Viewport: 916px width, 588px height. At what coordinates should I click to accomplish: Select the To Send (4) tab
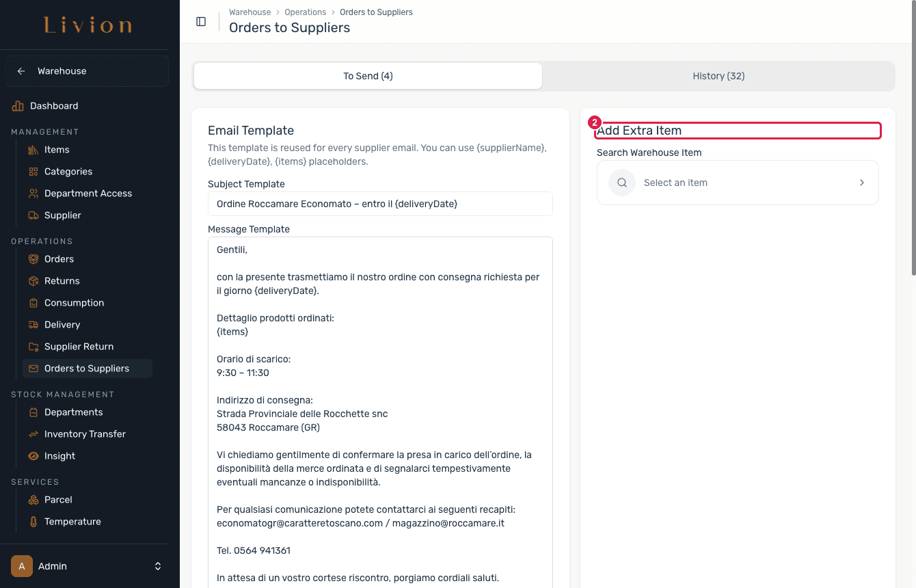click(368, 76)
